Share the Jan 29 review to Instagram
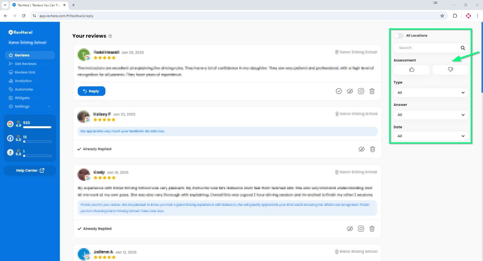The width and height of the screenshot is (483, 261). tap(361, 91)
